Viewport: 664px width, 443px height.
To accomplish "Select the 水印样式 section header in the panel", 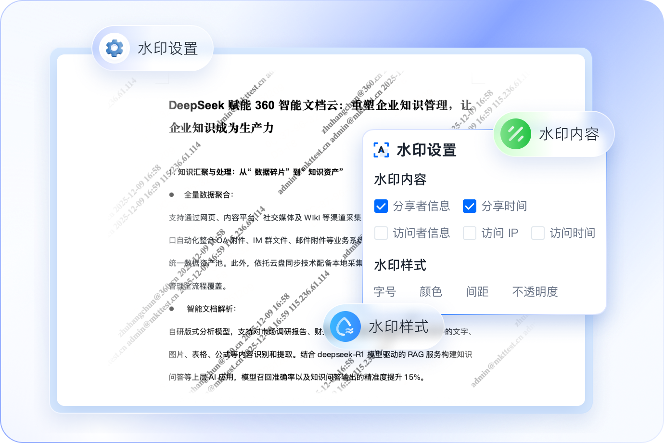I will 399,265.
